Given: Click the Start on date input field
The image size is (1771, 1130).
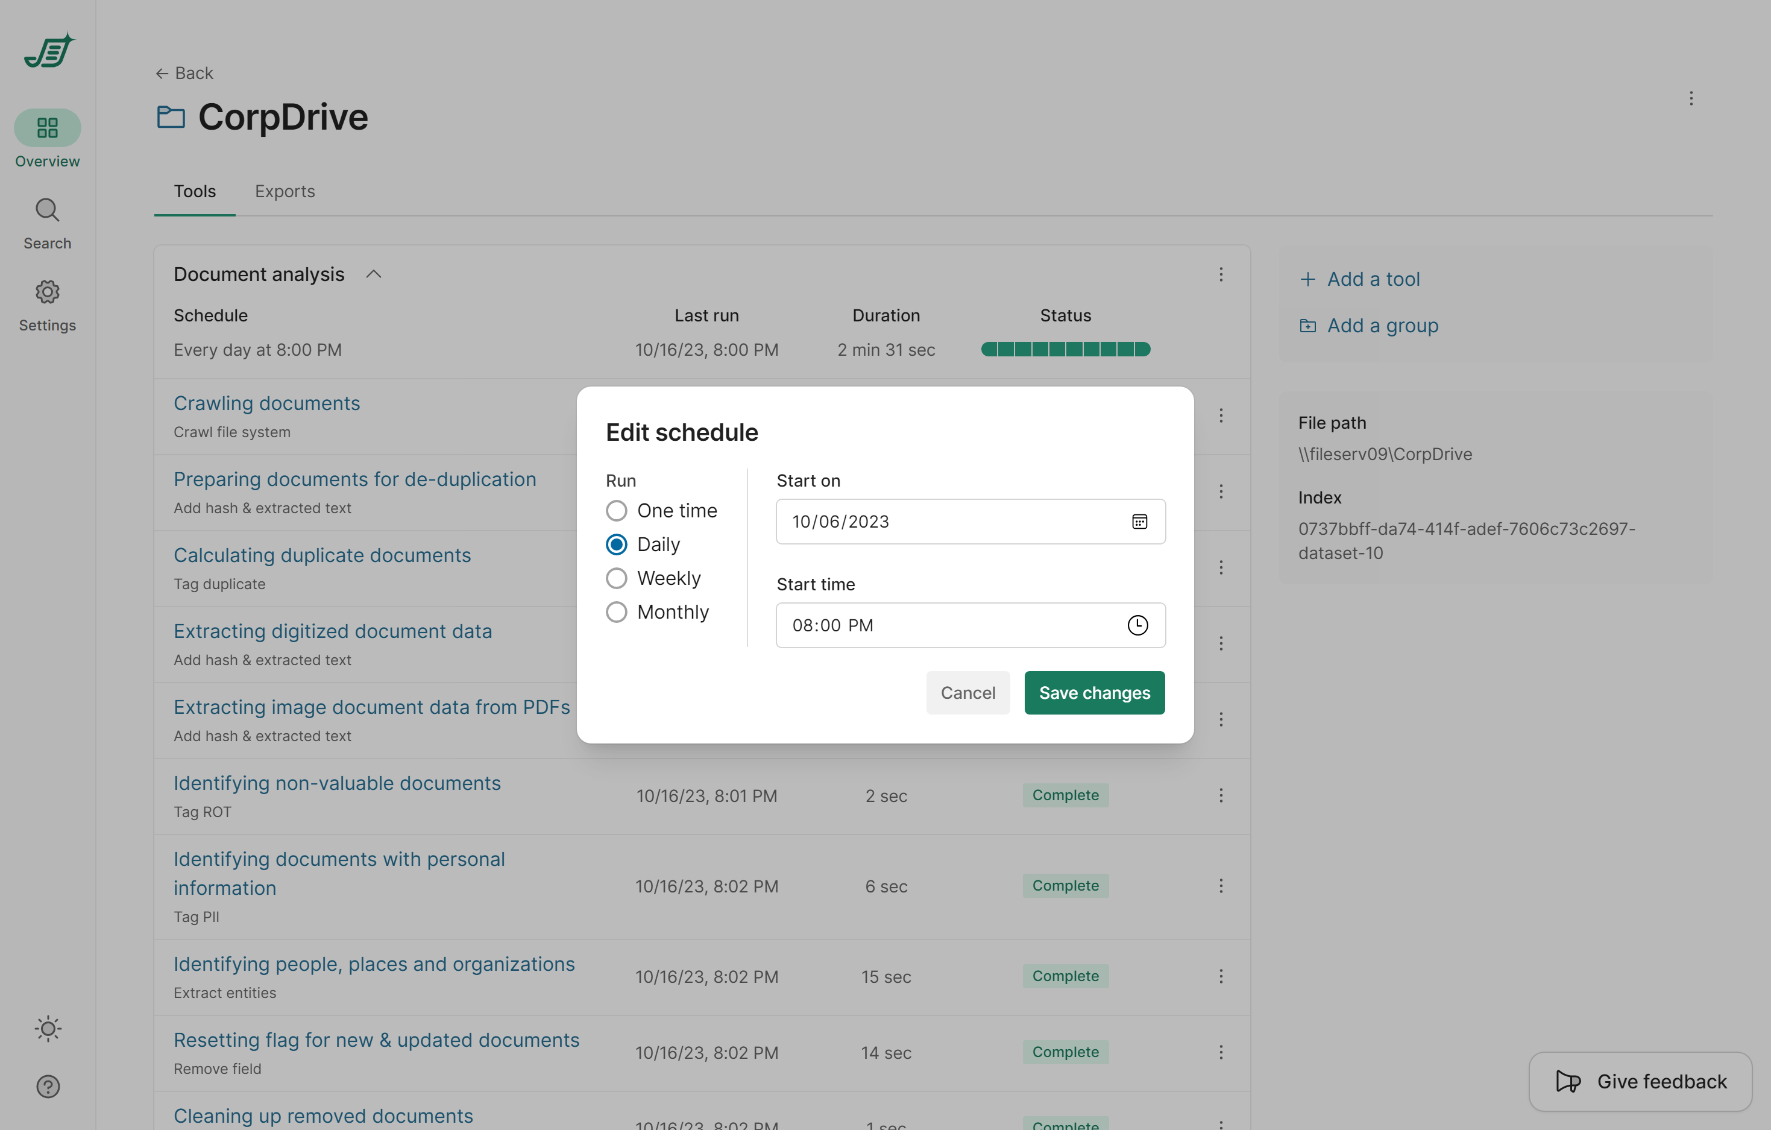Looking at the screenshot, I should pyautogui.click(x=919, y=522).
